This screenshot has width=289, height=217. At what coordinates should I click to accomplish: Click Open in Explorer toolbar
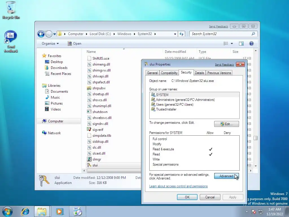[x=75, y=44]
